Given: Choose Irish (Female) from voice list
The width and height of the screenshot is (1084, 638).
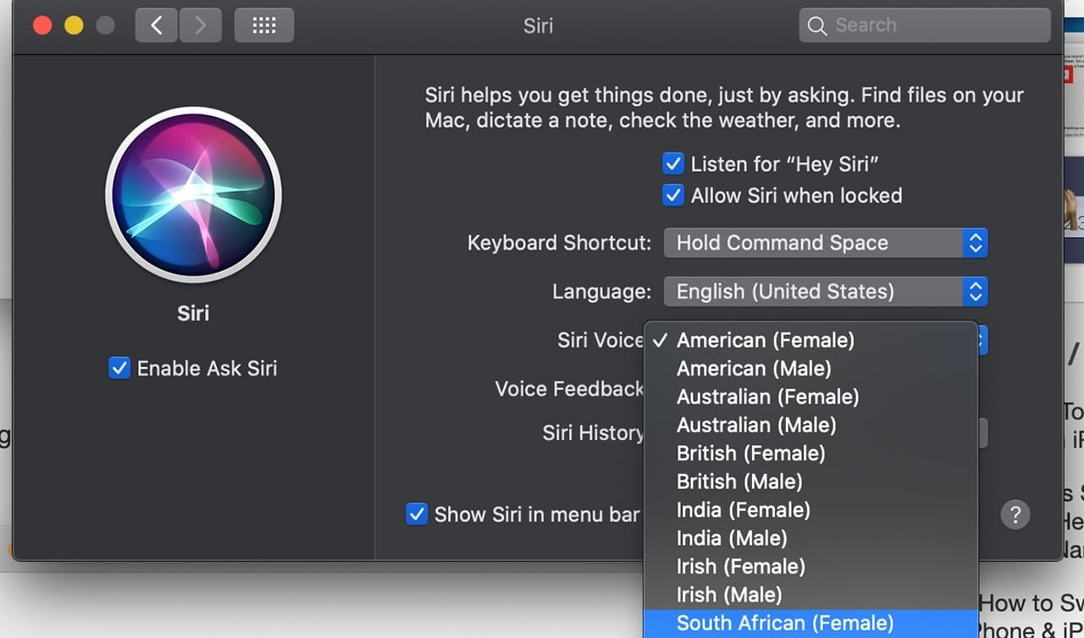Looking at the screenshot, I should (740, 567).
